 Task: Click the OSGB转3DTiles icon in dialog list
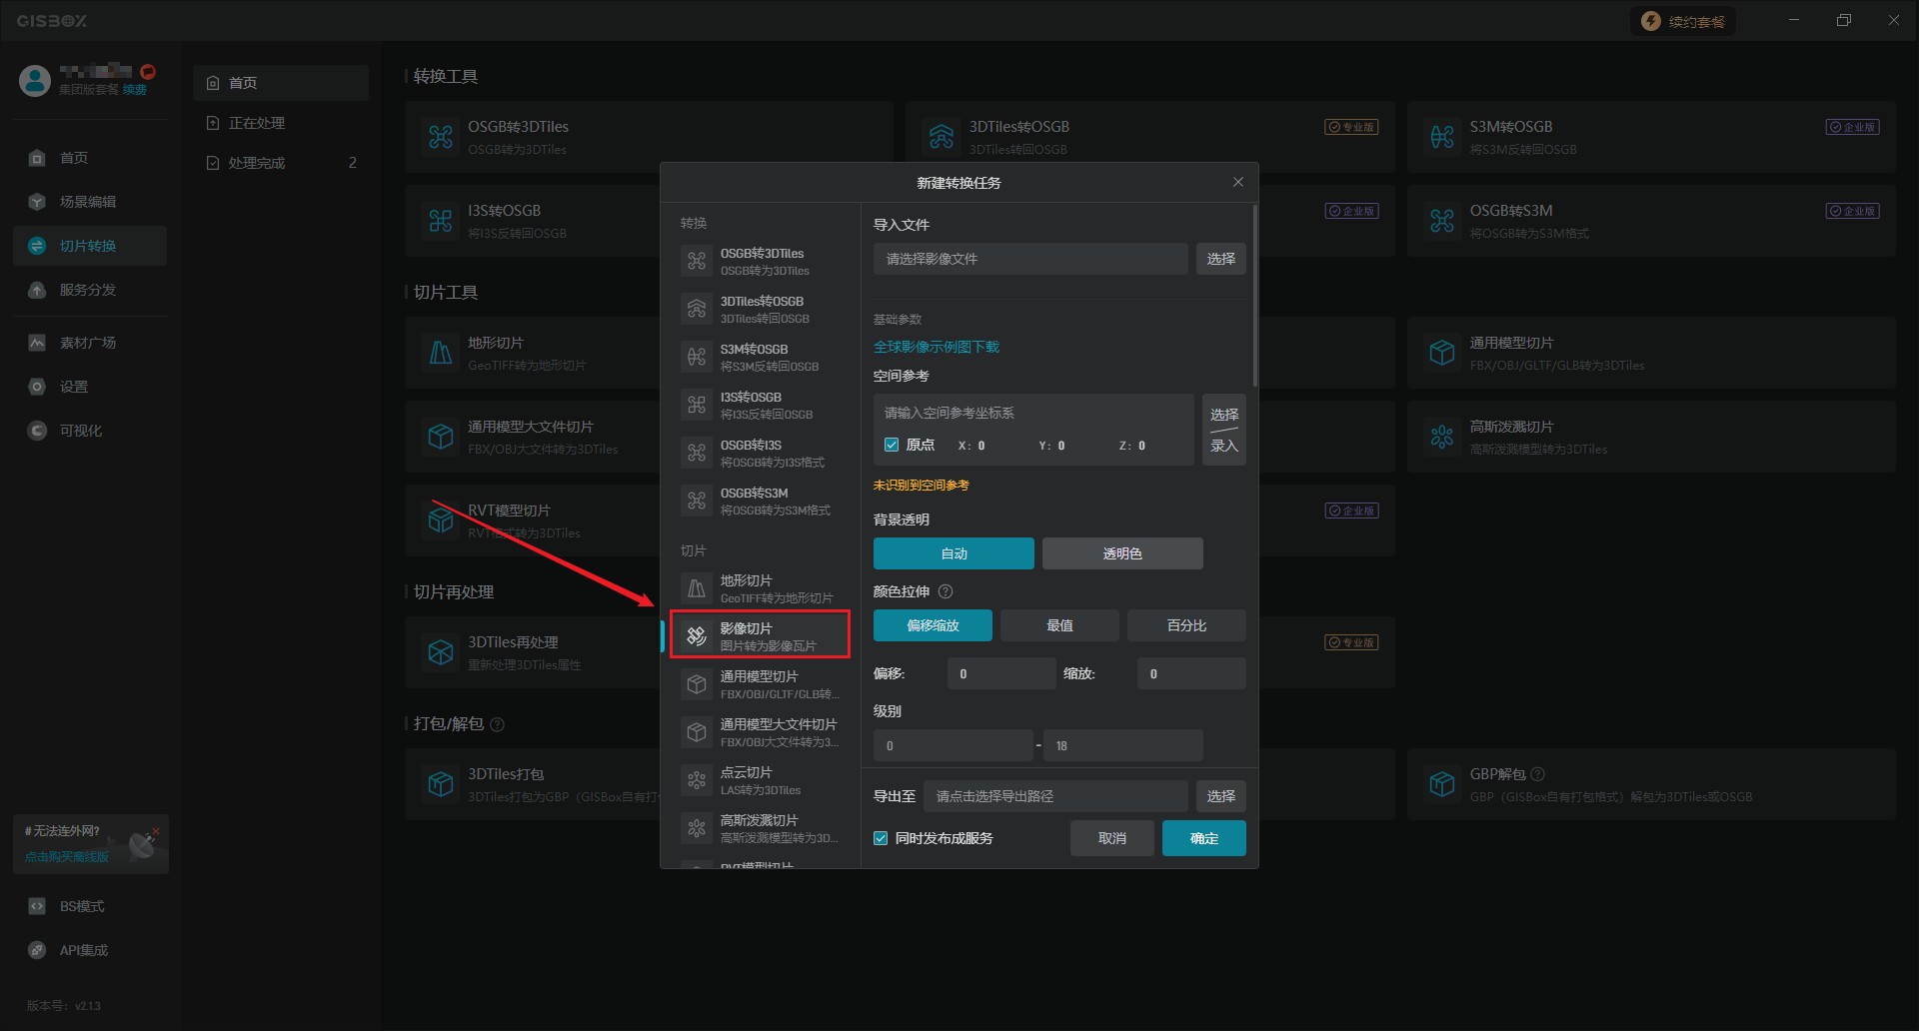[697, 262]
